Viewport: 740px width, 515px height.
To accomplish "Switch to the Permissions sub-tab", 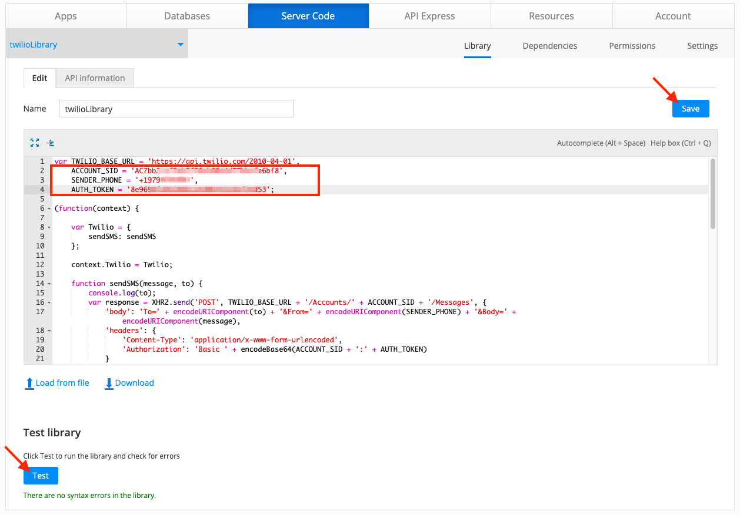I will coord(632,46).
